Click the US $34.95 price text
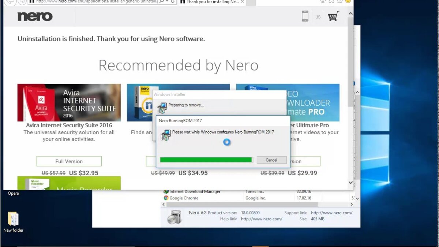 [x=193, y=173]
